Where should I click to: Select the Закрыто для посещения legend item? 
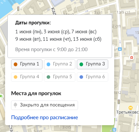(45, 105)
